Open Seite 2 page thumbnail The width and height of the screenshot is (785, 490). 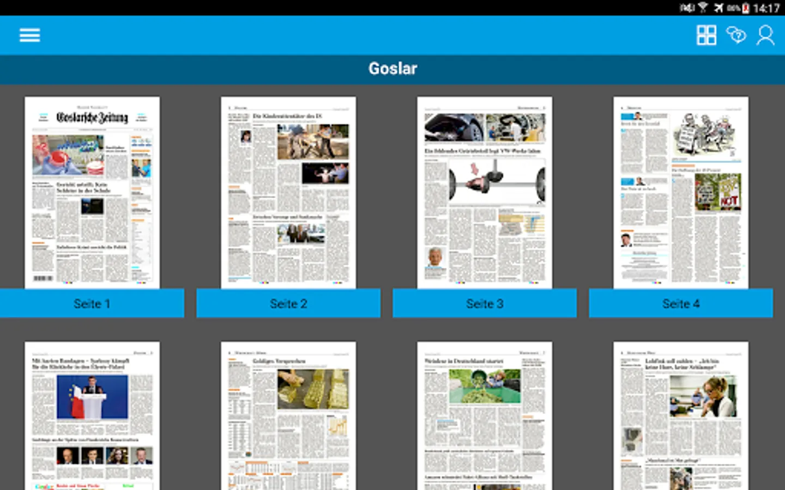288,193
